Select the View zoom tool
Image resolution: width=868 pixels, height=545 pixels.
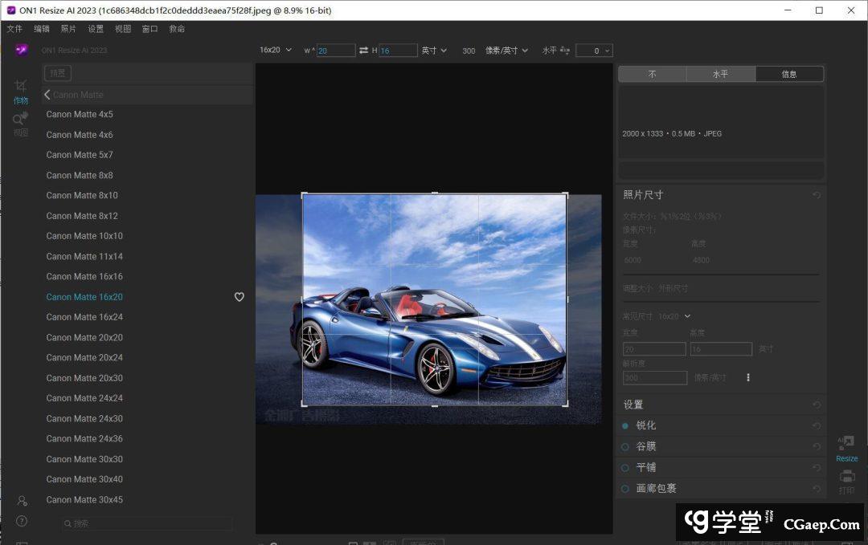click(x=21, y=120)
